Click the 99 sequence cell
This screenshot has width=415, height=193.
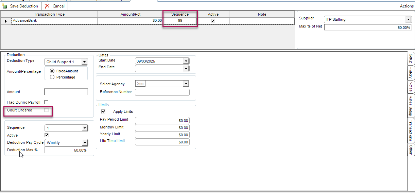coord(180,21)
